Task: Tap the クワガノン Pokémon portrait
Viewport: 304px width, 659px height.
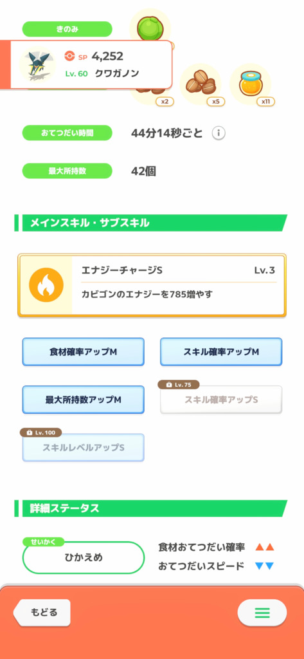Action: [37, 64]
